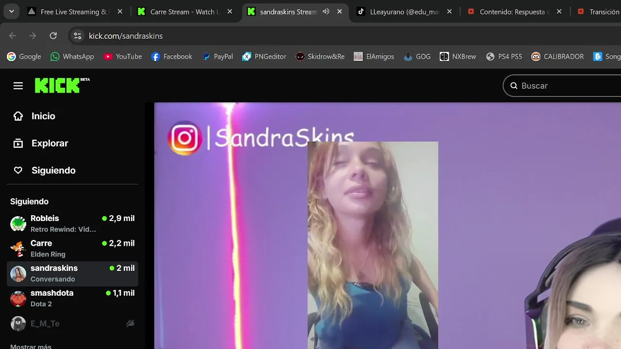Open the PNGeditor bookmark
Image resolution: width=621 pixels, height=349 pixels.
[264, 57]
